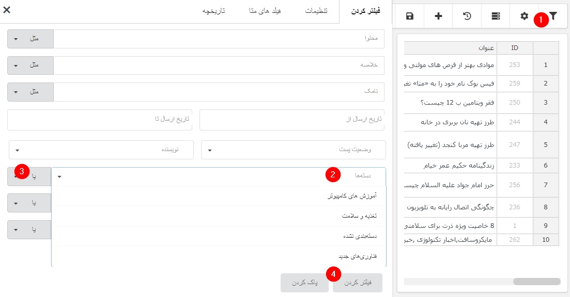Open the فیلد های متا tab
The width and height of the screenshot is (570, 297).
(x=265, y=11)
